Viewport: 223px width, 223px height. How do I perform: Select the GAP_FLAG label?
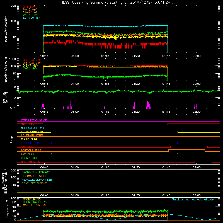pyautogui.click(x=27, y=124)
